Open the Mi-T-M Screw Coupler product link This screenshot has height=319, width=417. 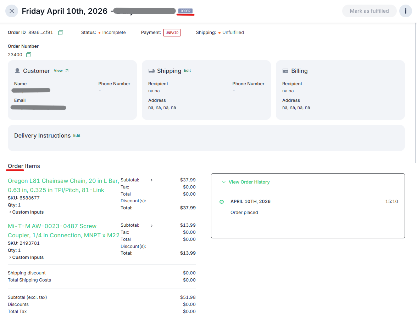tap(63, 231)
